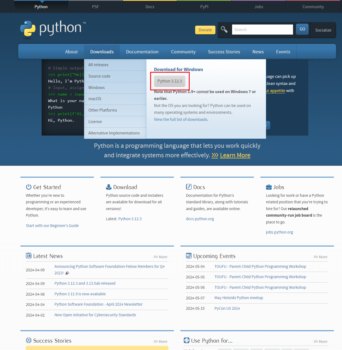
Task: Open Python 3.11.9 is now available news
Action: coord(80,294)
